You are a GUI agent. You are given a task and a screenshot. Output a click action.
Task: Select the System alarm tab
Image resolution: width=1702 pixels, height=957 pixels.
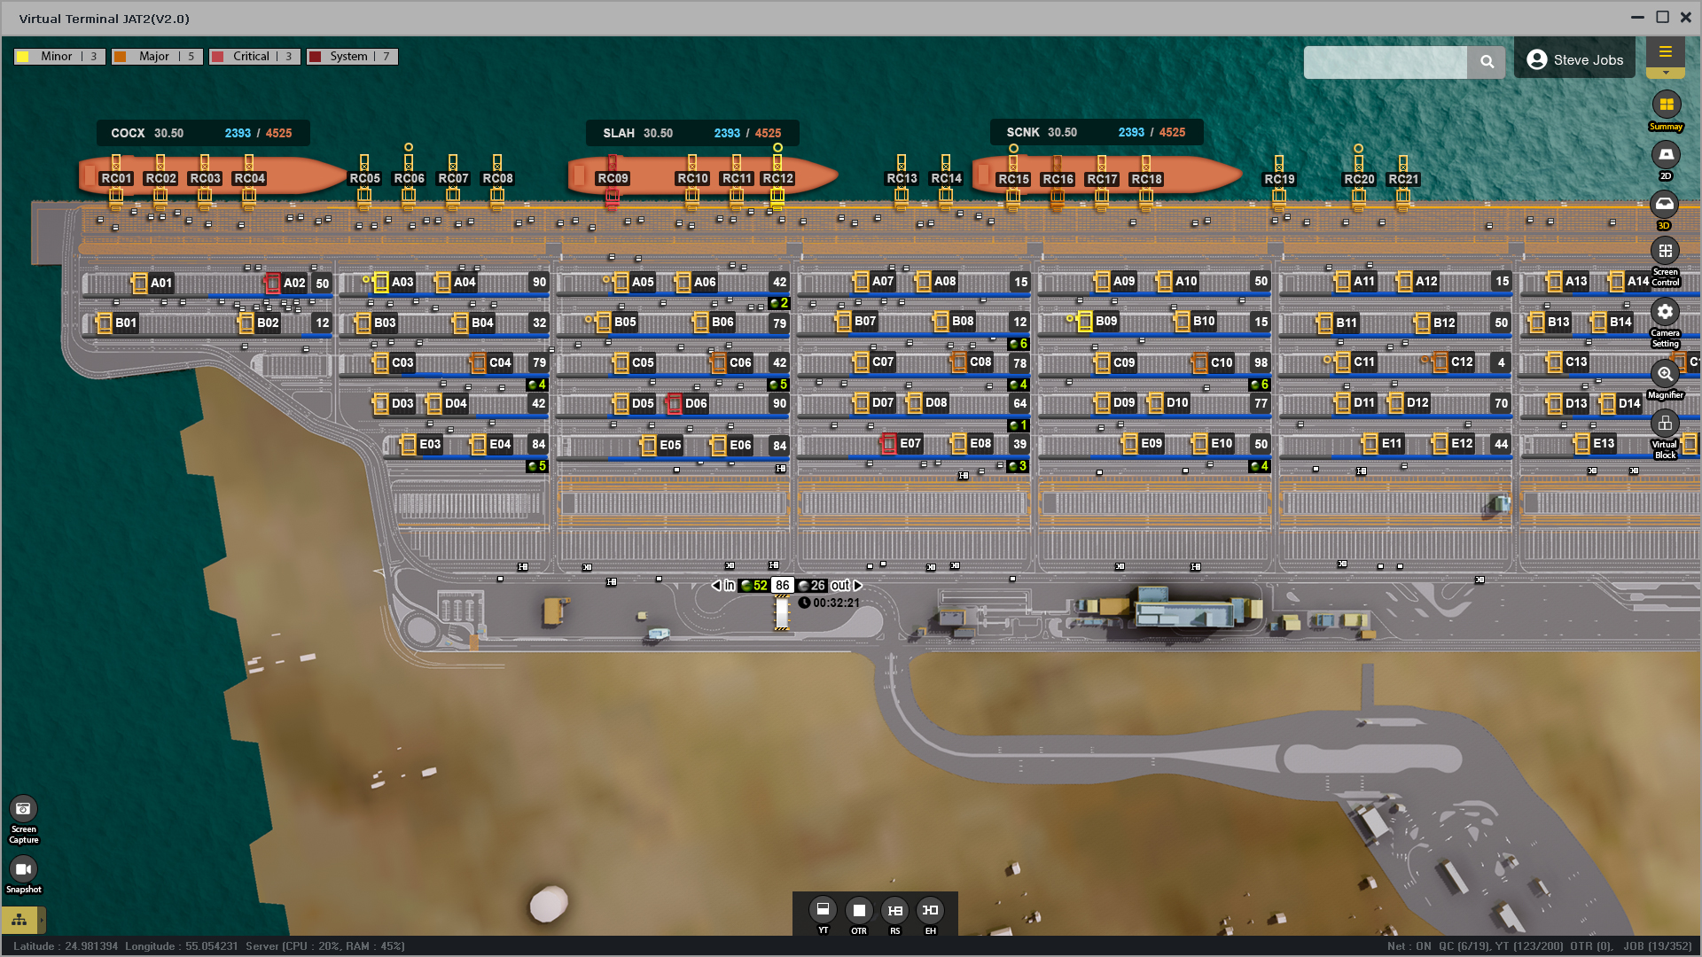click(352, 57)
